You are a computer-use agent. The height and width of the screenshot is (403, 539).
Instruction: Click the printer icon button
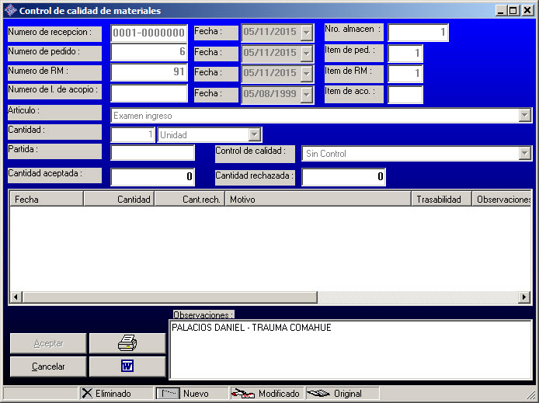pos(127,343)
